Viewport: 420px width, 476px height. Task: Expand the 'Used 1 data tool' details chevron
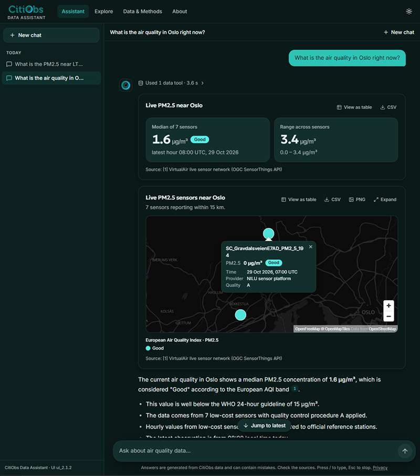click(203, 83)
